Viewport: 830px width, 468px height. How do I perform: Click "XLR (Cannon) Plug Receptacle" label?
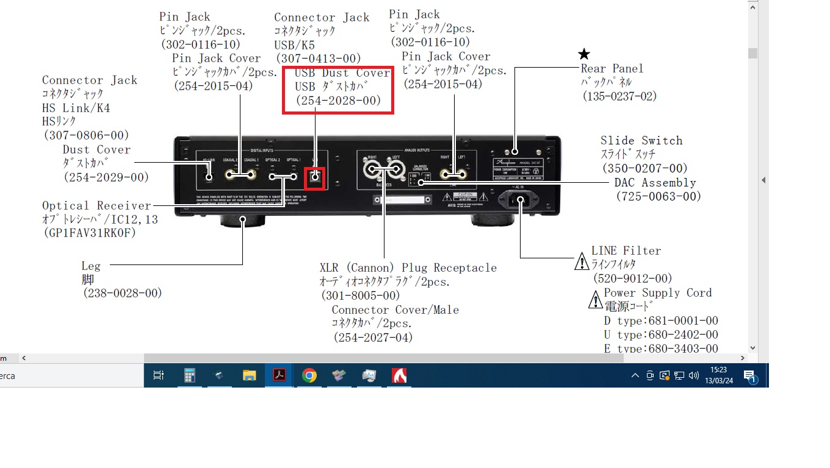(x=408, y=268)
